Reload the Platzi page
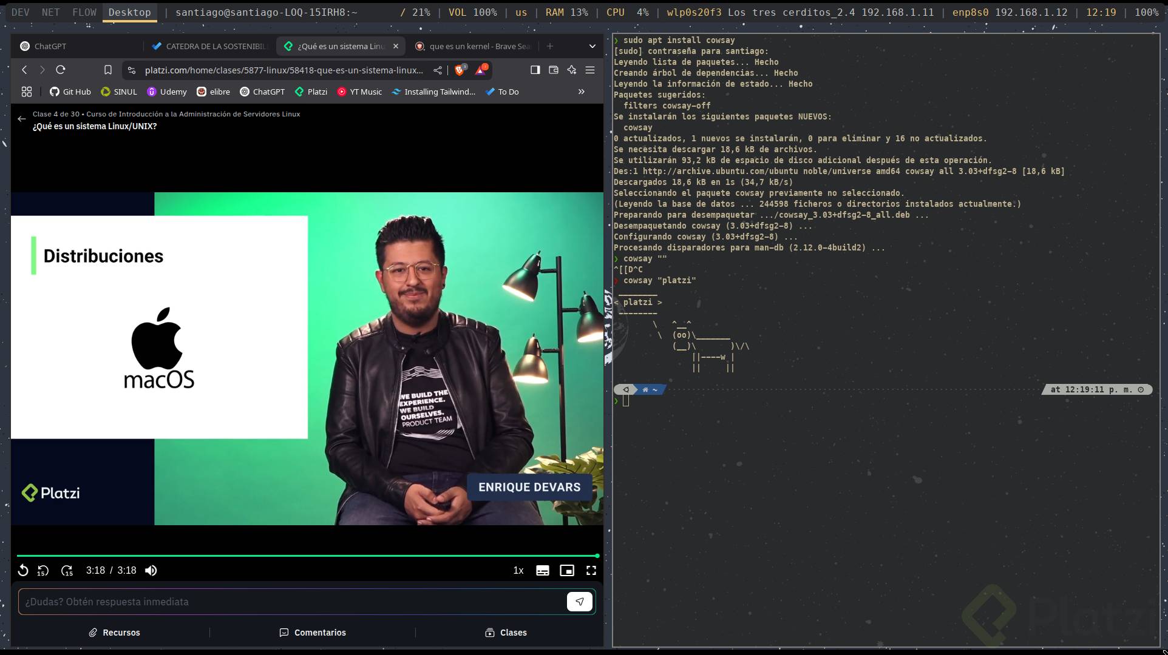 point(61,70)
